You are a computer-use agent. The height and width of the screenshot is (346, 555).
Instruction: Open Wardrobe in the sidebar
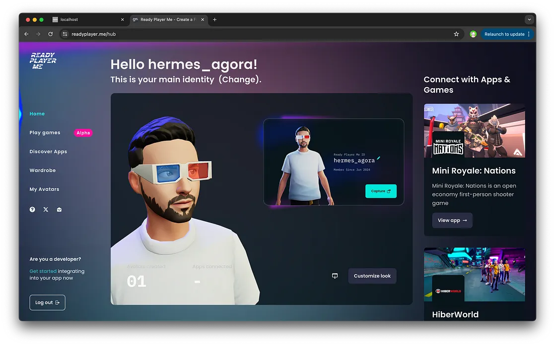point(43,171)
